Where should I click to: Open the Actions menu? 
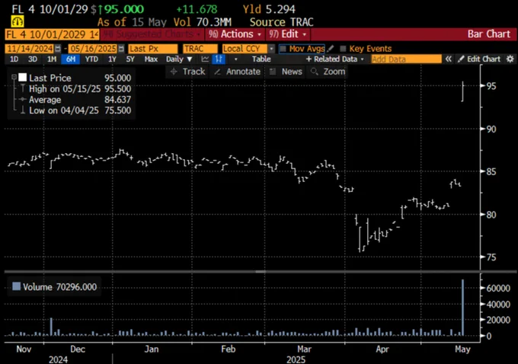click(235, 34)
